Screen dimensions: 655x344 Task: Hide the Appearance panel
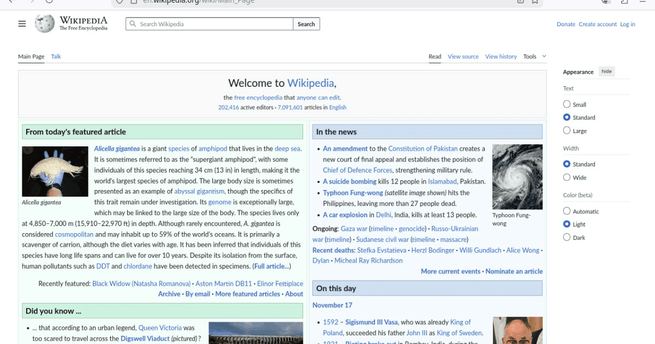606,72
